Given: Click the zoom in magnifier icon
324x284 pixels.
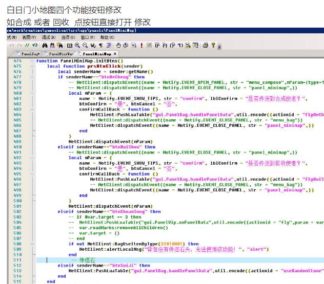Looking at the screenshot, I should click(77, 46).
